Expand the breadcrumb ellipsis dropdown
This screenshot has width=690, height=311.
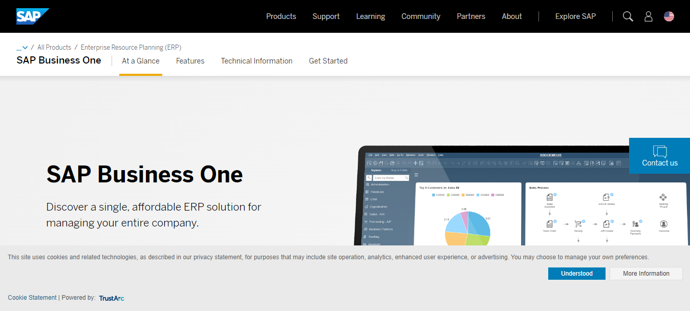tap(22, 48)
